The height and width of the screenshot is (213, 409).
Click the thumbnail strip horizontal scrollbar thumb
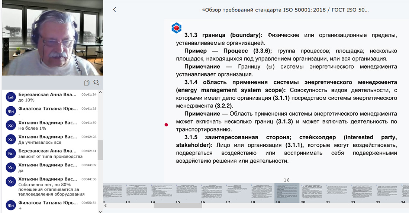[x=178, y=206]
